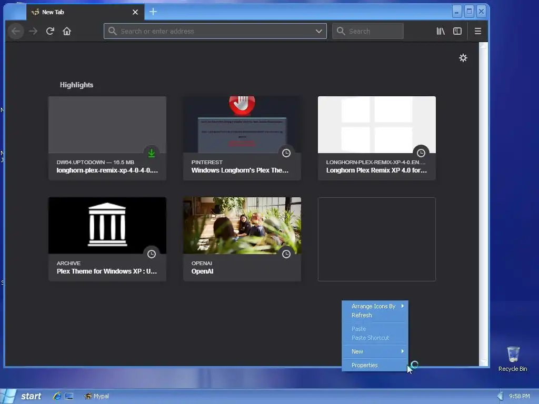Viewport: 539px width, 404px height.
Task: Launch Internet Explorer from quick launch
Action: [57, 396]
